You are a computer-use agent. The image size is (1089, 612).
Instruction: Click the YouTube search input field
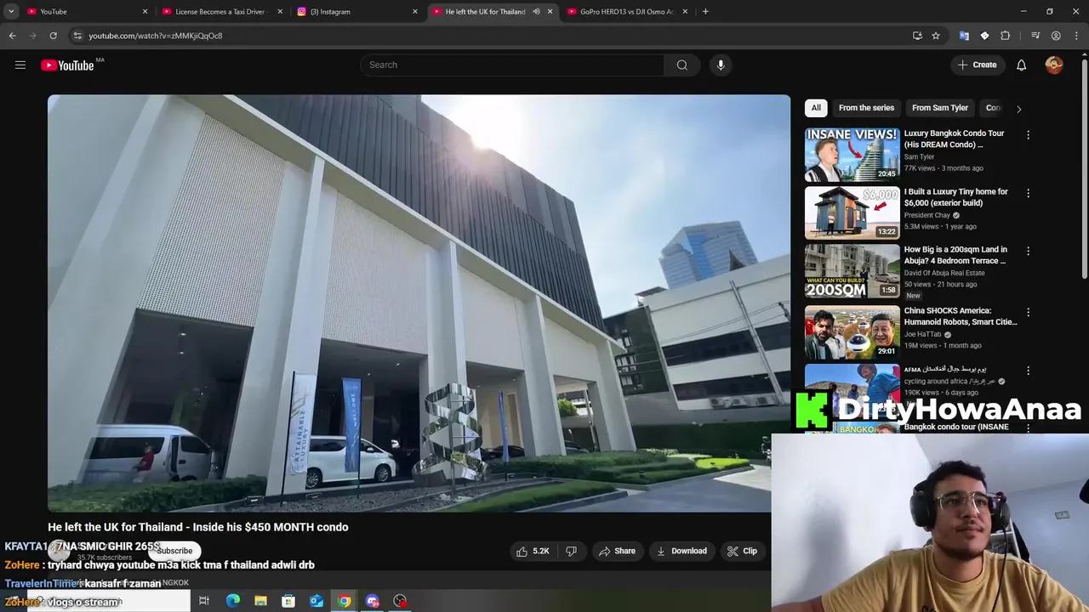point(512,65)
